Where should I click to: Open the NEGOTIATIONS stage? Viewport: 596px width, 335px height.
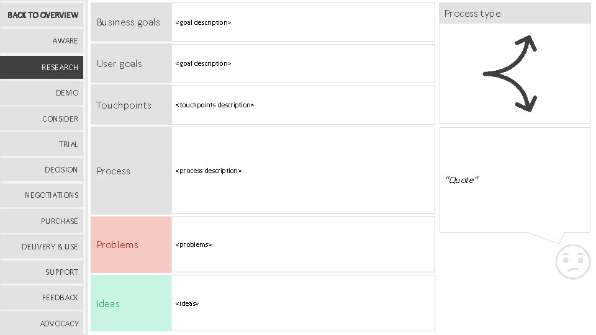43,195
